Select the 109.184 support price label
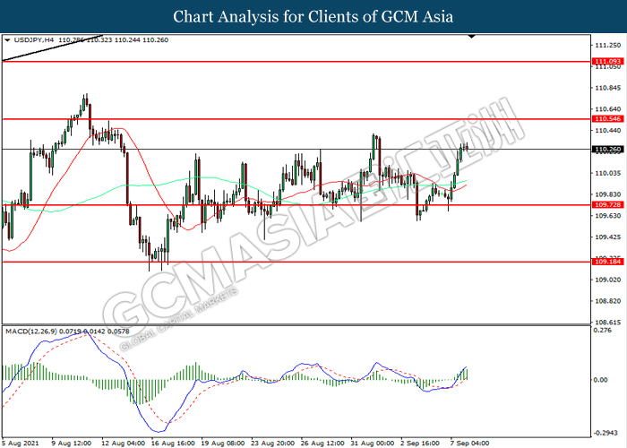 tap(608, 262)
